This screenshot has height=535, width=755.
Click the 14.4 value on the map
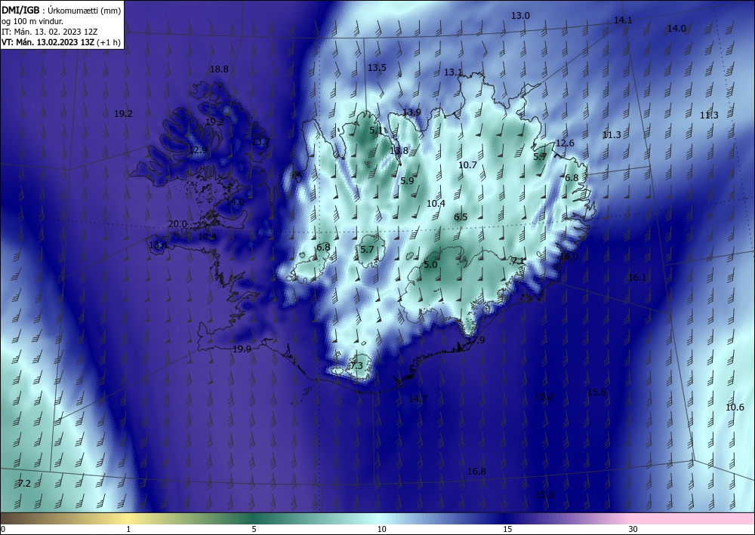pyautogui.click(x=207, y=237)
